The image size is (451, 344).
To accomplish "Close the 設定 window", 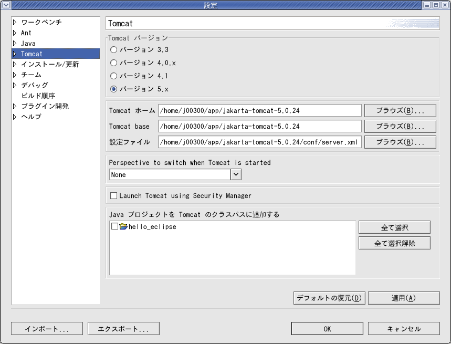I will (445, 5).
